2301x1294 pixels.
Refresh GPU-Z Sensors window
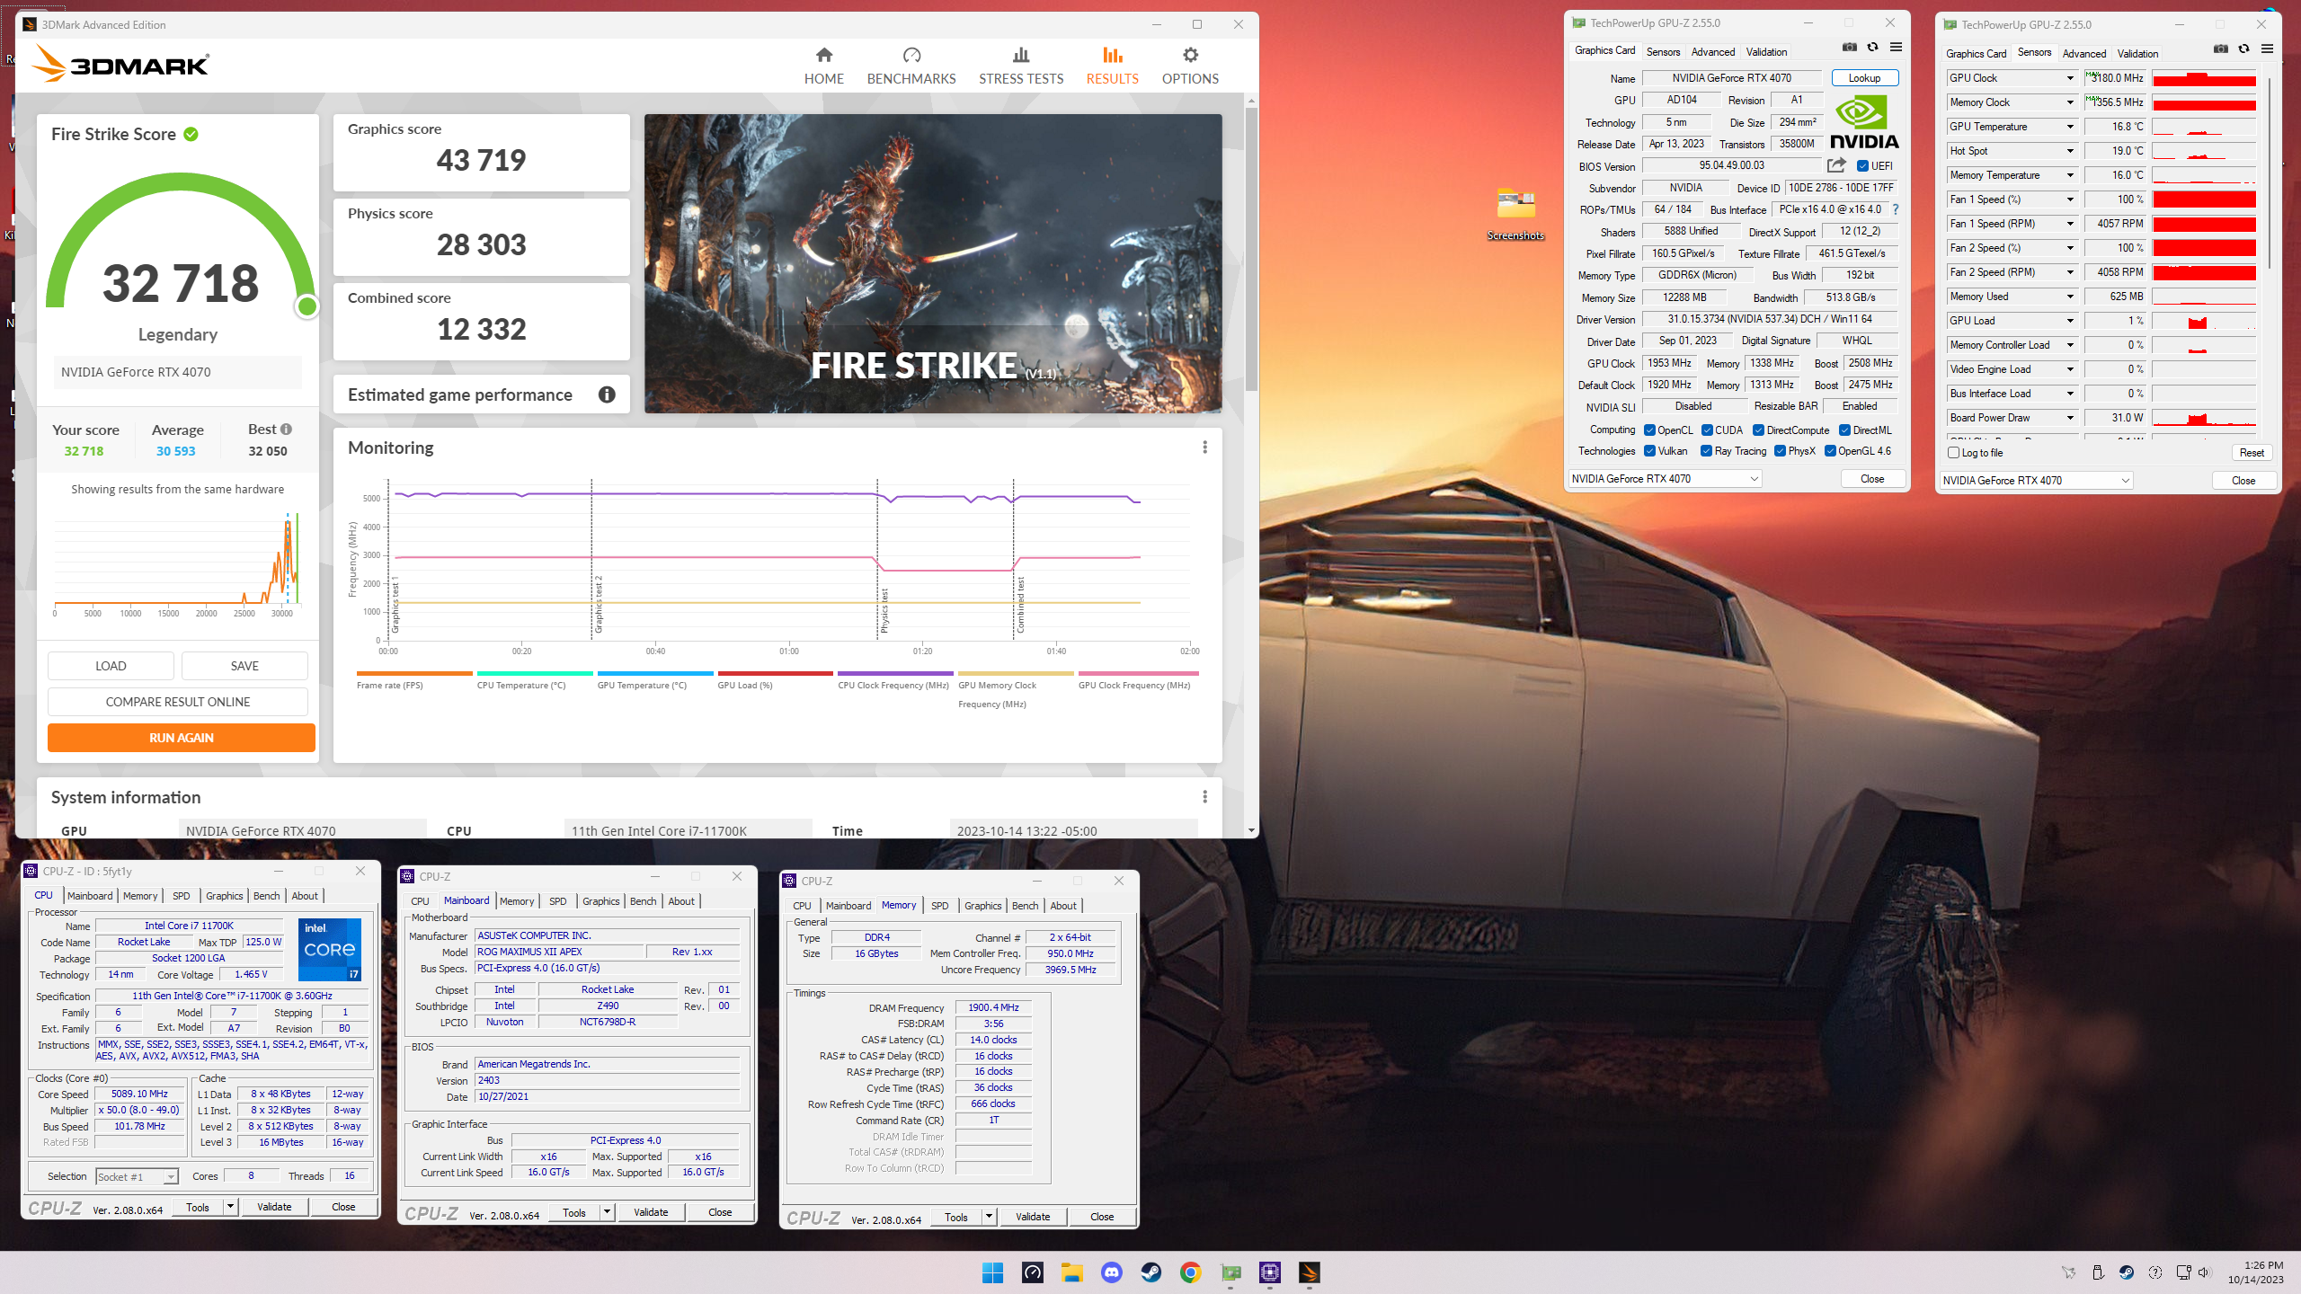pos(2243,49)
